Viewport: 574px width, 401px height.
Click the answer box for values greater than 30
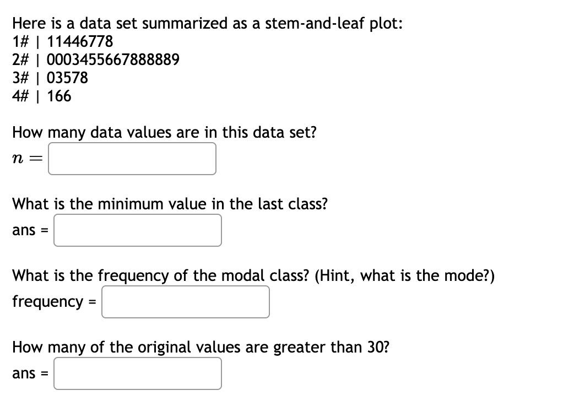tap(137, 373)
